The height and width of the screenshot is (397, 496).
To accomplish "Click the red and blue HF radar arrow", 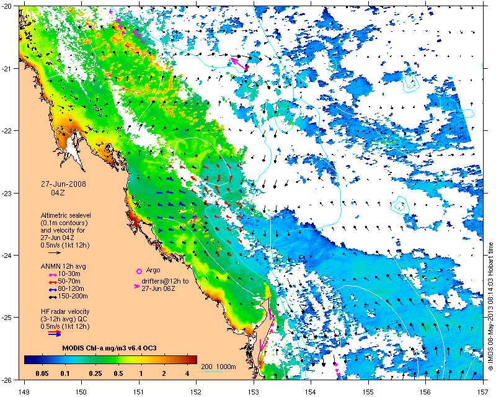I will click(x=55, y=333).
